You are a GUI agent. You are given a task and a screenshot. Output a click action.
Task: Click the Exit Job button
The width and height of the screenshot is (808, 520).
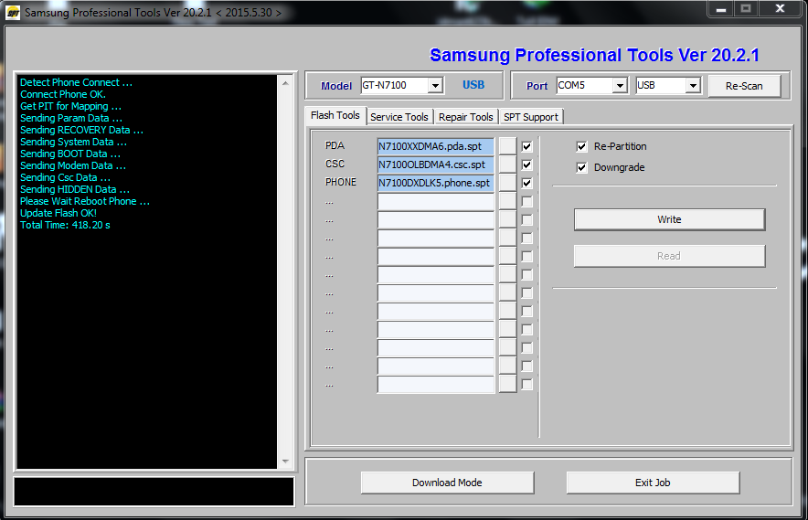pyautogui.click(x=653, y=483)
